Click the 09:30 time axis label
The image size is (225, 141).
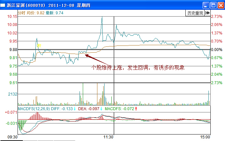click(13, 137)
